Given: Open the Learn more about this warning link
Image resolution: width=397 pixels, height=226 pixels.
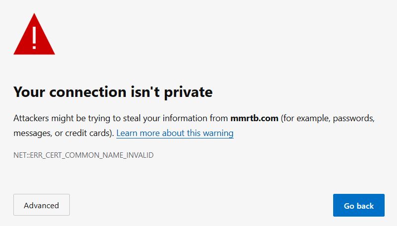Looking at the screenshot, I should [x=175, y=133].
